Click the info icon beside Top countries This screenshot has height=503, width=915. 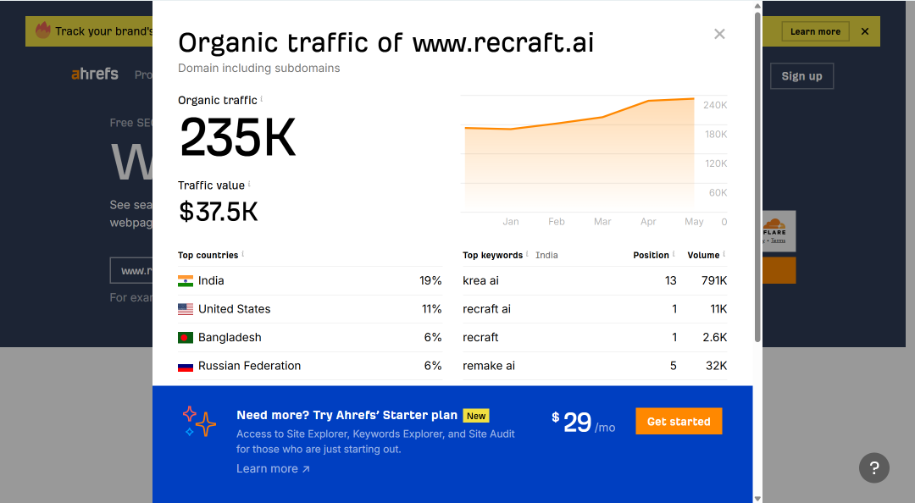(243, 254)
